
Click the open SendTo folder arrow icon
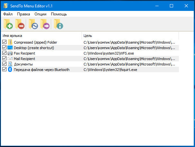point(45,24)
